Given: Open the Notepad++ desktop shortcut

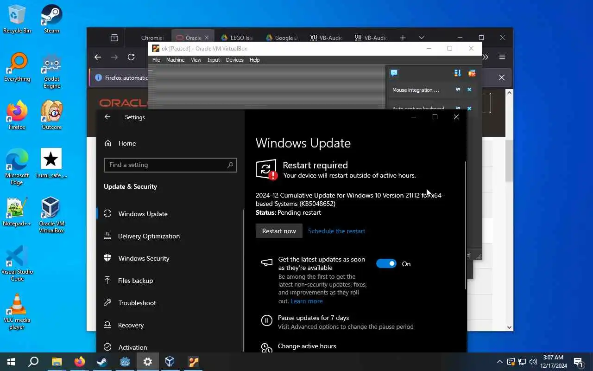Looking at the screenshot, I should pos(17,212).
